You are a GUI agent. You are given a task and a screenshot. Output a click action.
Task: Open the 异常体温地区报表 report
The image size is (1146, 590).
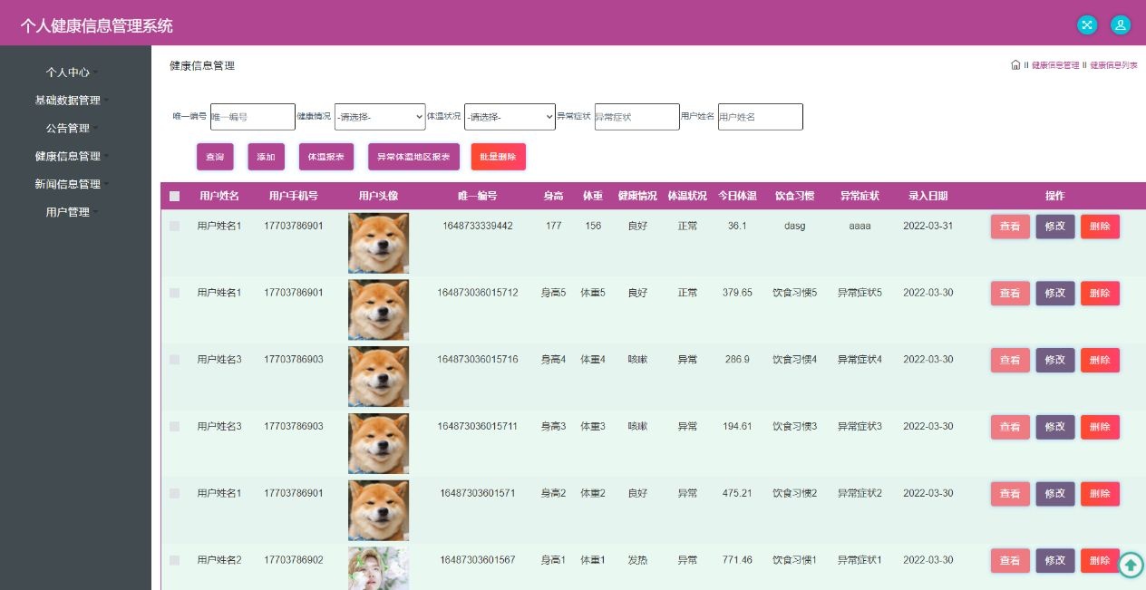[413, 157]
